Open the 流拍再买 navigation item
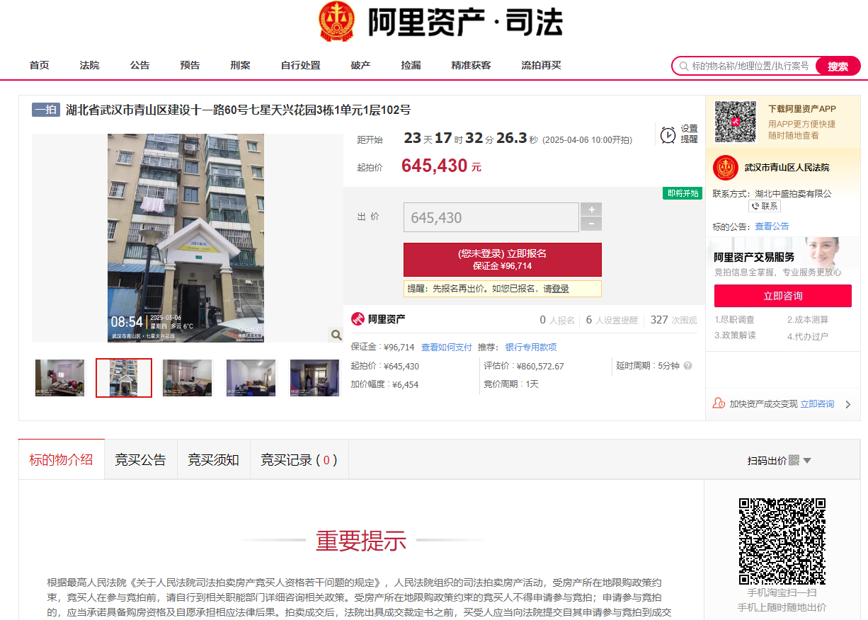 (x=542, y=65)
